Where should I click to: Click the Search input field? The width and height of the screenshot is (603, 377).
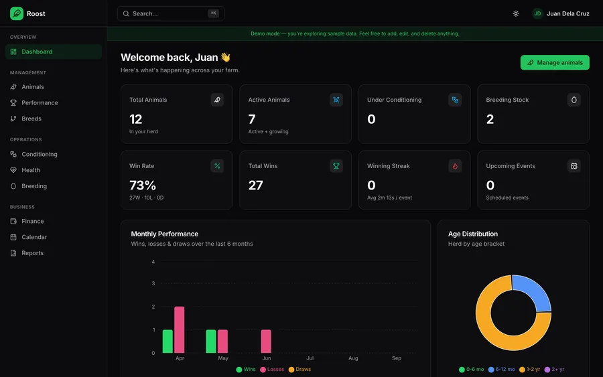tap(171, 13)
